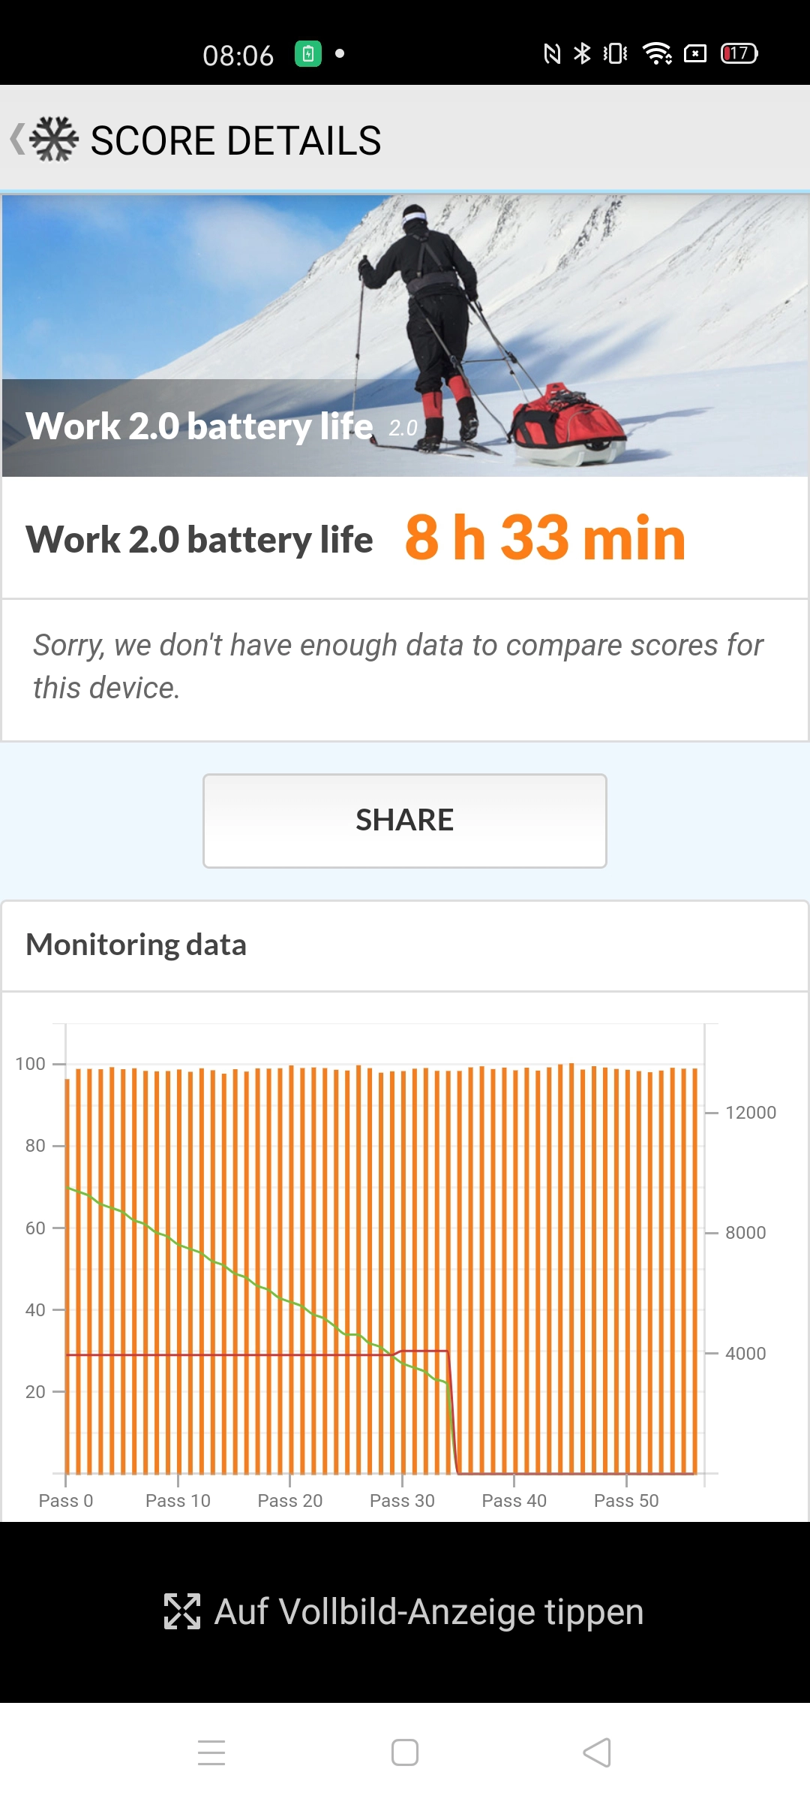
Task: Tap the PCMark snowflake logo icon
Action: click(x=55, y=139)
